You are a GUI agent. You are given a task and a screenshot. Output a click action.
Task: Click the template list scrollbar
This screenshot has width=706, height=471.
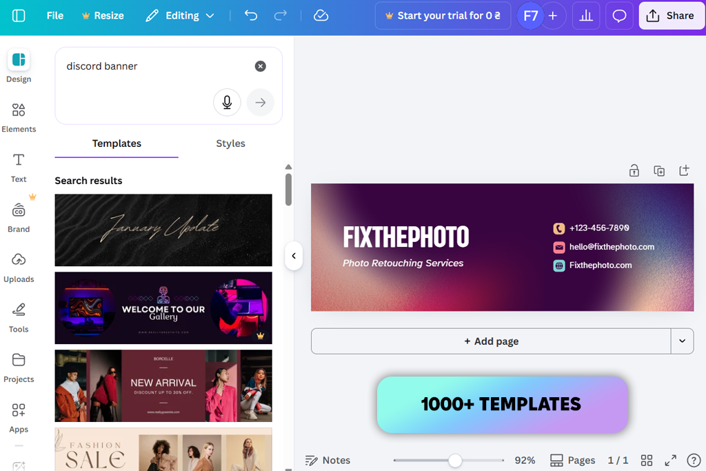[288, 190]
